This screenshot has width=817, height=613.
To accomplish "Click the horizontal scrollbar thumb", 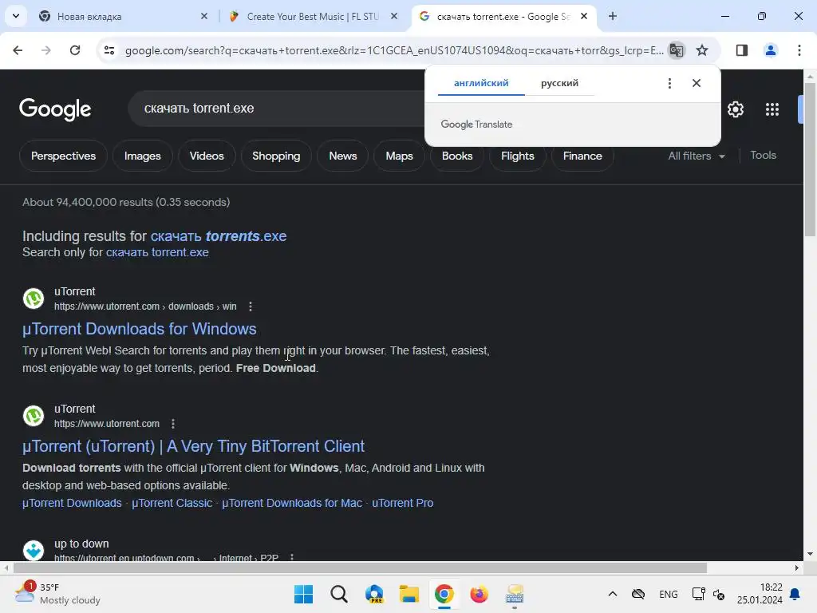I will (360, 568).
